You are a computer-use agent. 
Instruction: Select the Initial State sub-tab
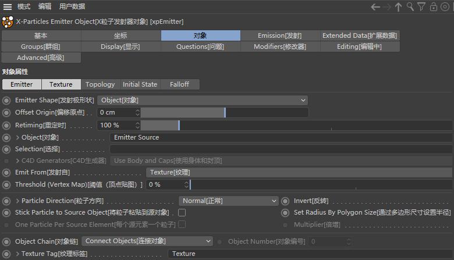click(140, 84)
